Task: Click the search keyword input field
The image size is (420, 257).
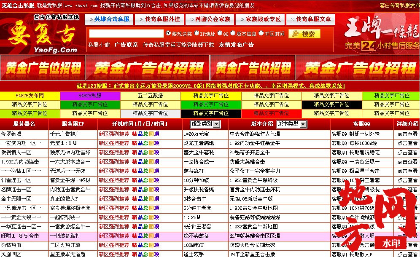Action: pos(126,33)
